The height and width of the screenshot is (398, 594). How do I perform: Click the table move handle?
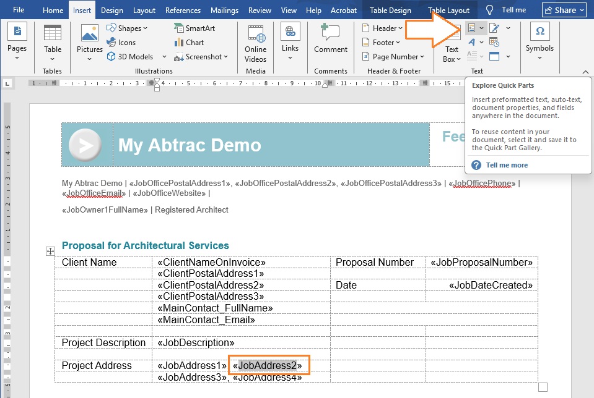[x=51, y=251]
